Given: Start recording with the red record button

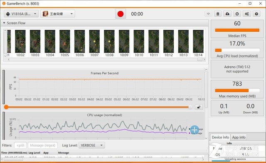Looking at the screenshot, I should (x=121, y=14).
